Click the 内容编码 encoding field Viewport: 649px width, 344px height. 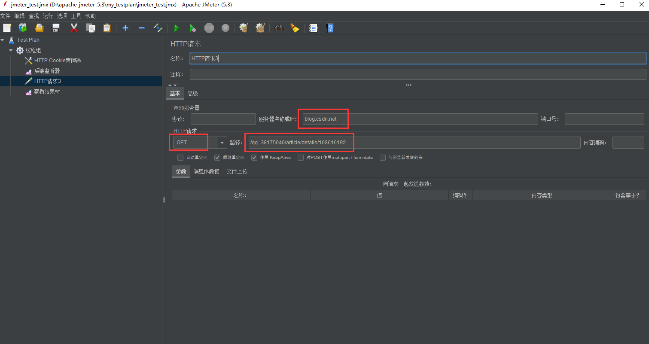pos(628,142)
